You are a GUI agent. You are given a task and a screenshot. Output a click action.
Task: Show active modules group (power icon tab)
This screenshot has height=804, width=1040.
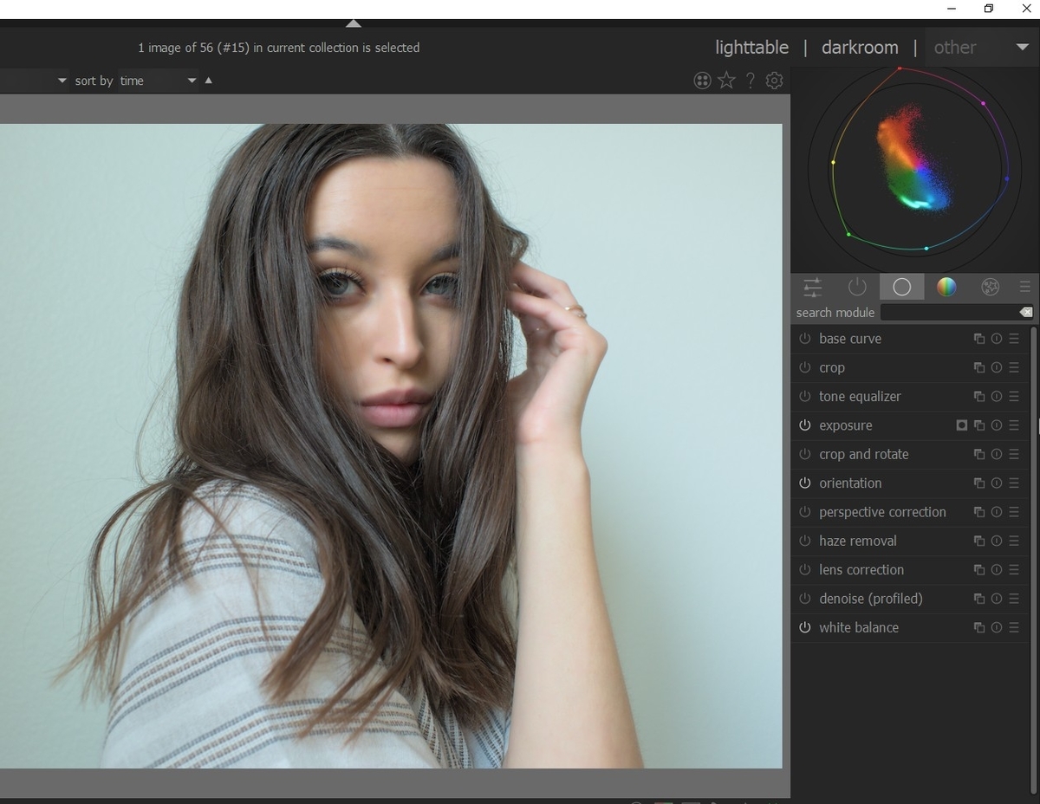[857, 287]
